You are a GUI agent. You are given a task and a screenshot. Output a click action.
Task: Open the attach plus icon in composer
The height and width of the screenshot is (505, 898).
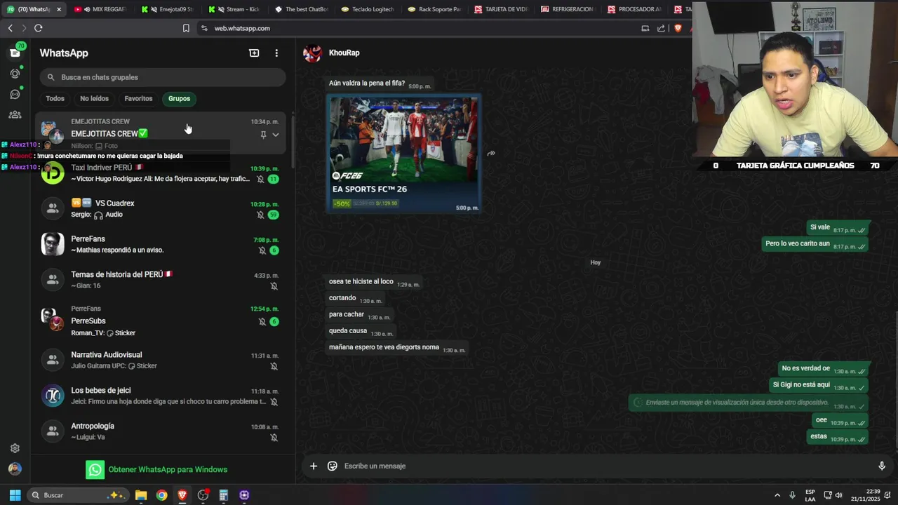pos(314,466)
